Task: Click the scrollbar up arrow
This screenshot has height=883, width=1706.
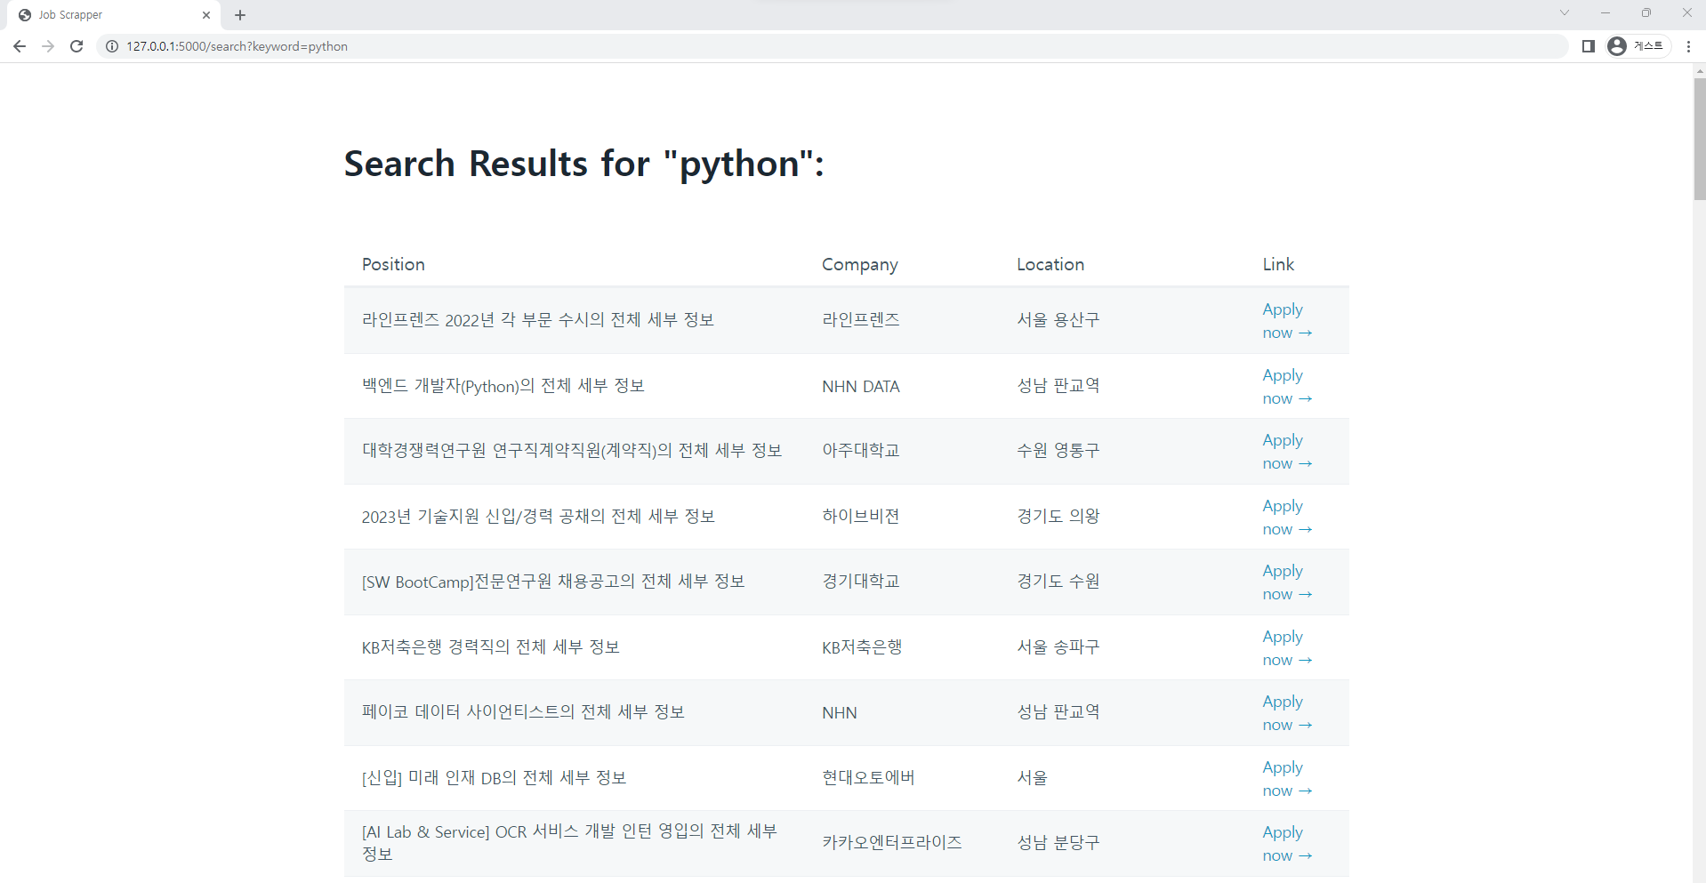Action: coord(1699,70)
